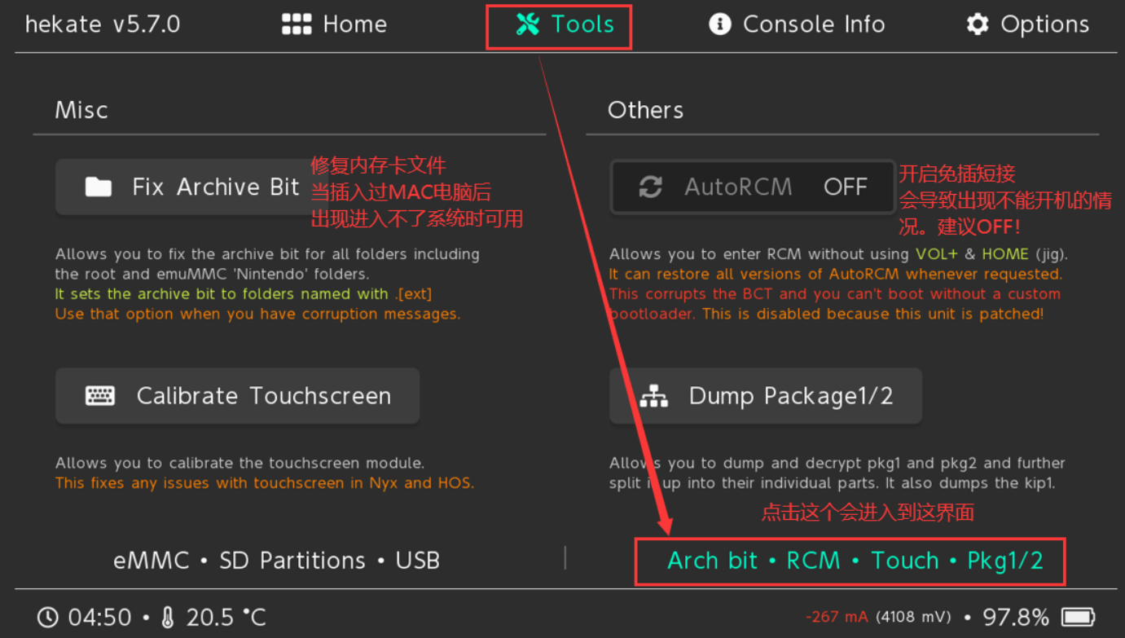
Task: Click the folder icon on Fix Archive Bit
Action: [x=99, y=187]
